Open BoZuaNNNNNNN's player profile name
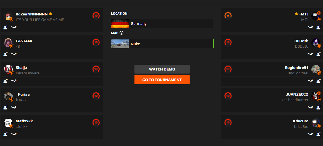 click(x=32, y=14)
